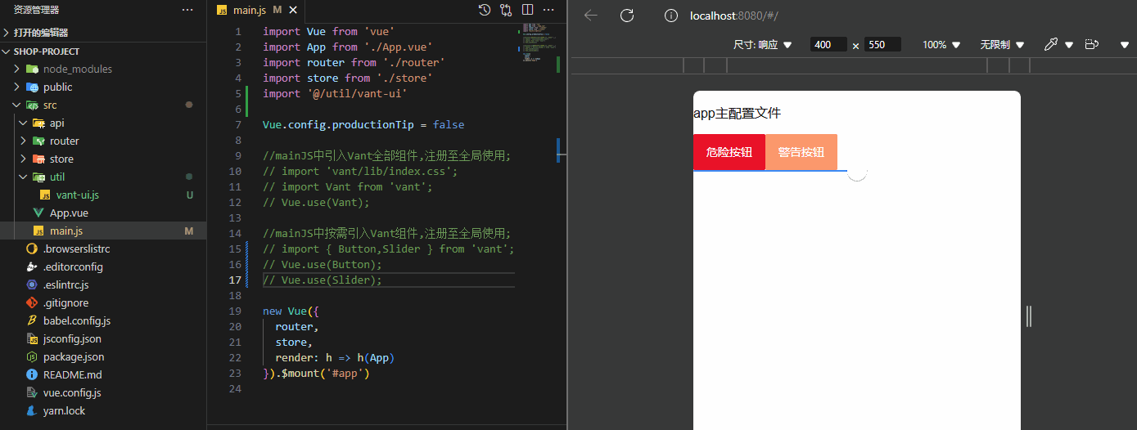The image size is (1137, 430).
Task: Edit the viewport width field 400
Action: [828, 45]
